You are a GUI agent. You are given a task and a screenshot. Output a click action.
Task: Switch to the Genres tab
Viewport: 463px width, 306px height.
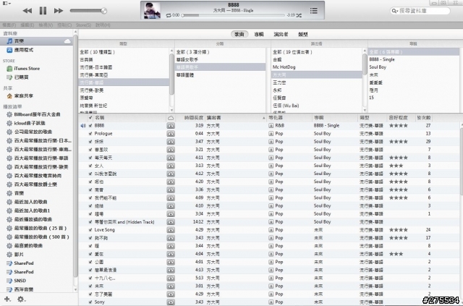coord(303,34)
